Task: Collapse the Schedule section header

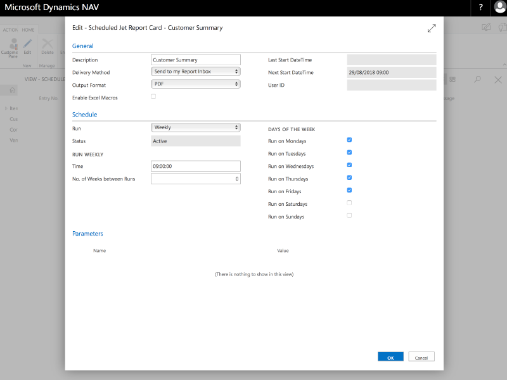Action: [84, 115]
